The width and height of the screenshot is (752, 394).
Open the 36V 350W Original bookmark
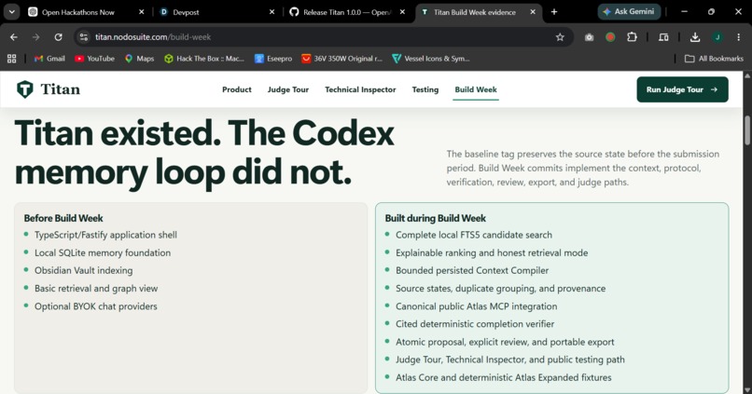point(342,59)
